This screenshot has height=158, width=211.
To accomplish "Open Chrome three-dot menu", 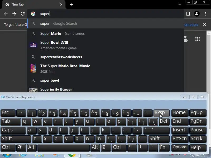I will coord(205,14).
